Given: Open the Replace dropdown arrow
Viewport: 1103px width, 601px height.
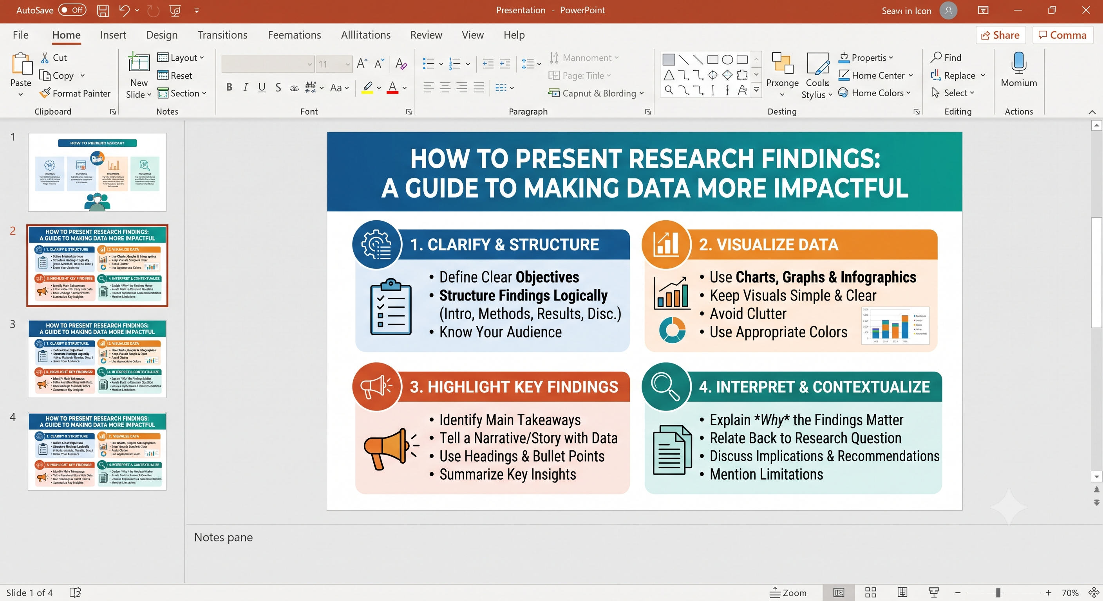Looking at the screenshot, I should point(983,75).
